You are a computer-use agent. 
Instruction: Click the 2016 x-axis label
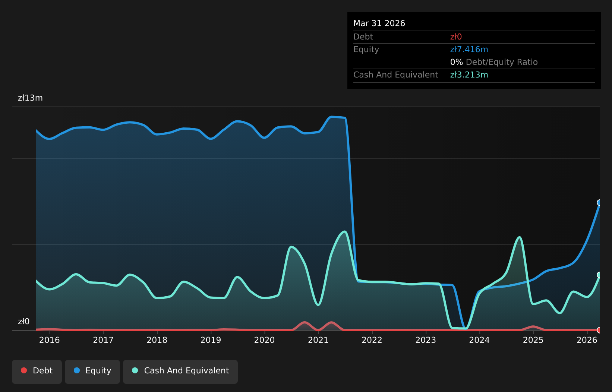[x=50, y=340]
